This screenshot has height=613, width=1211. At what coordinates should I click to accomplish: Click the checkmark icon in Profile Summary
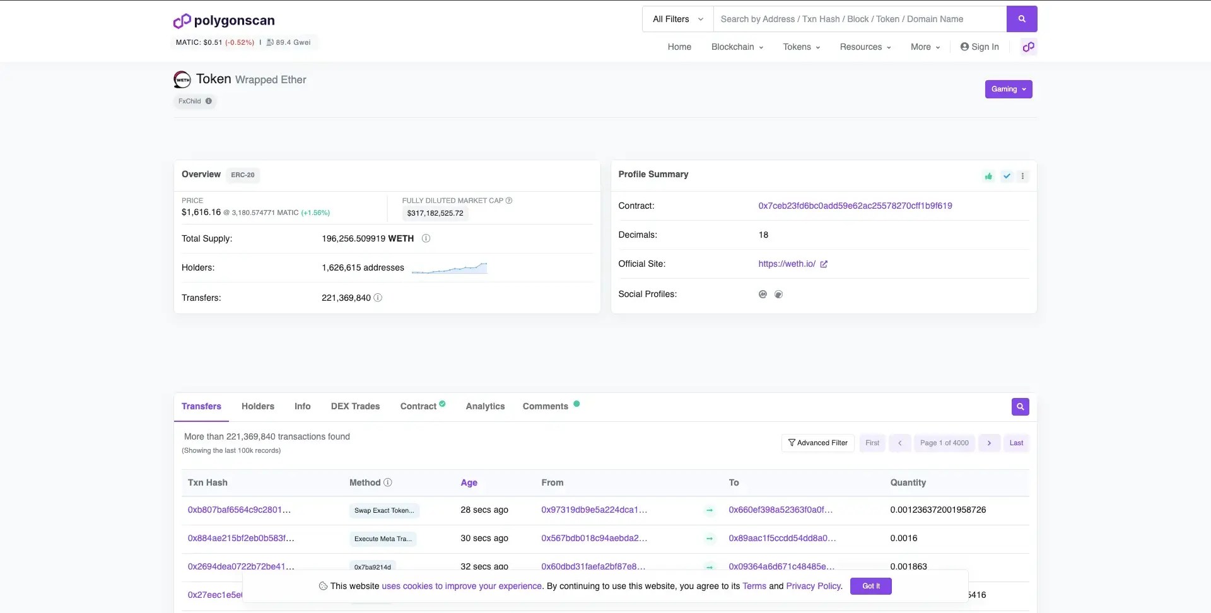coord(1007,176)
